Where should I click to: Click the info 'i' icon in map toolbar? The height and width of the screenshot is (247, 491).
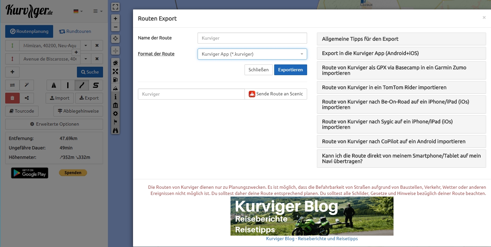(x=115, y=97)
